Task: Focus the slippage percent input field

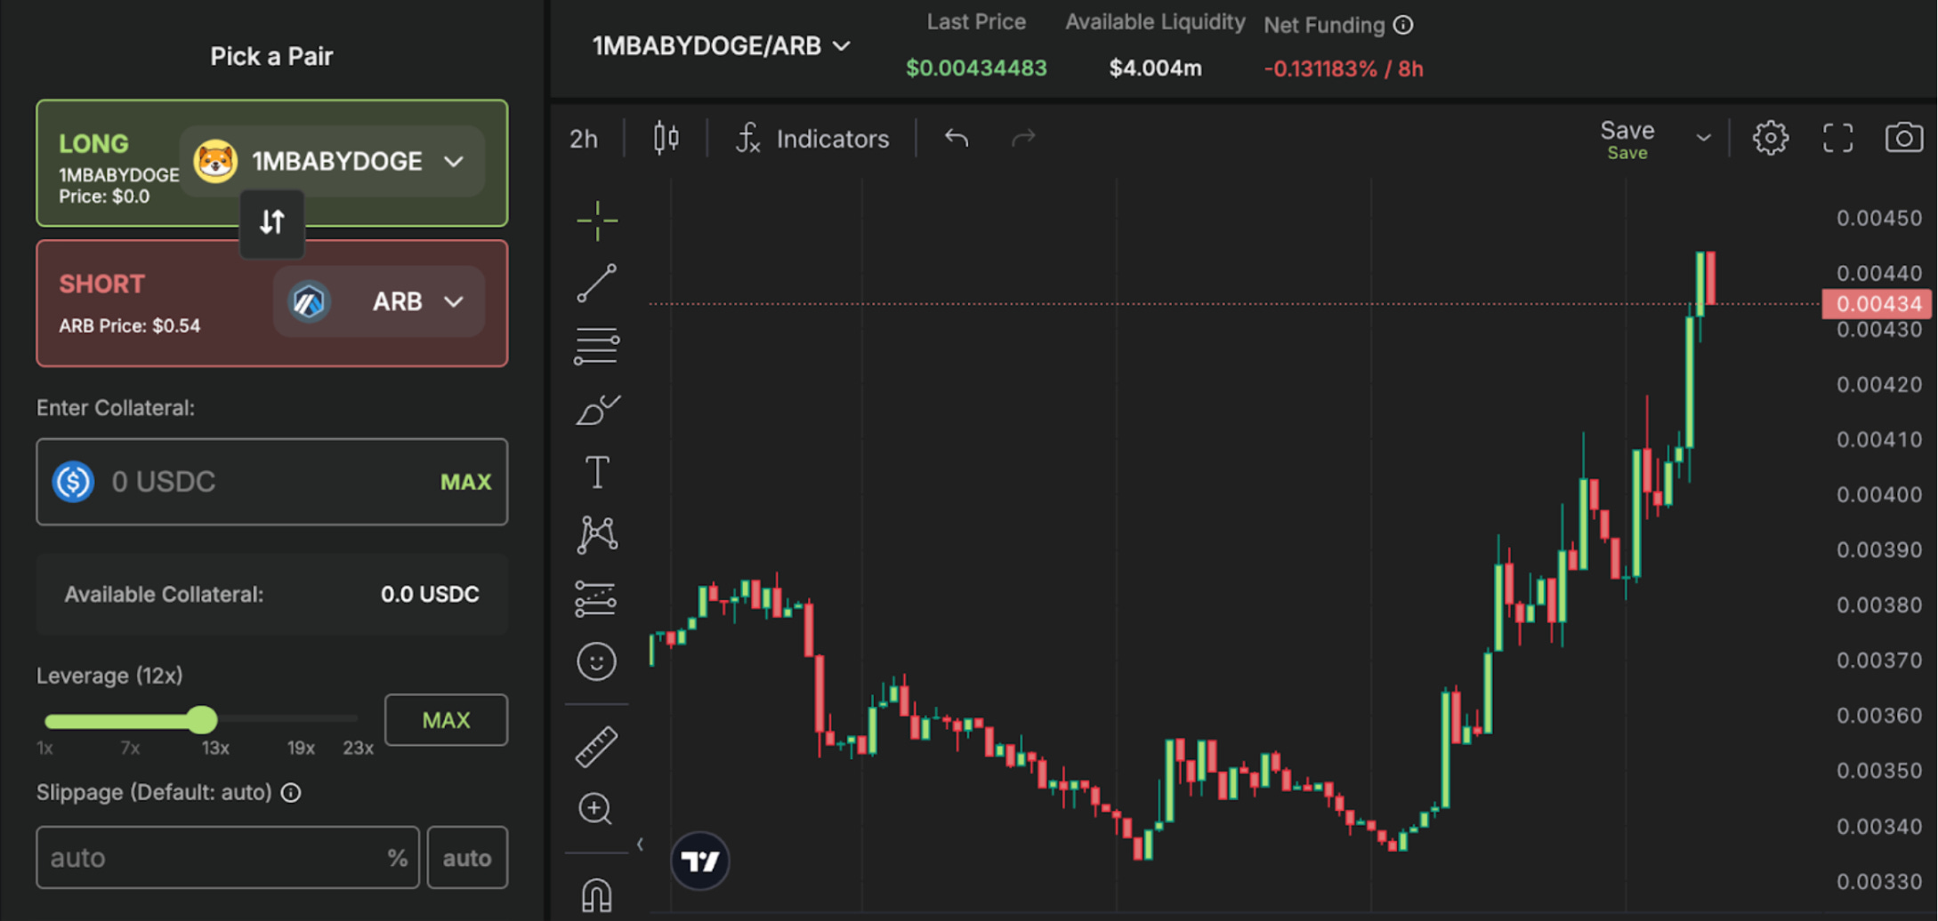Action: (x=227, y=857)
